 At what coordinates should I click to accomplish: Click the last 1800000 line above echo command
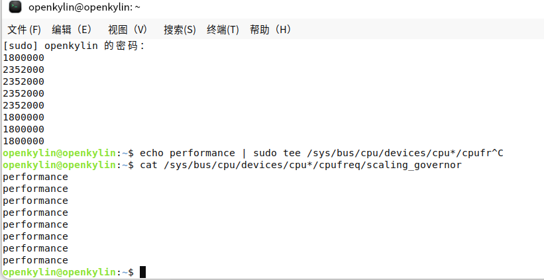pyautogui.click(x=24, y=141)
